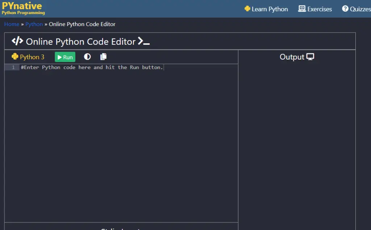
Task: Click the terminal prompt icon after the heading
Action: [143, 41]
